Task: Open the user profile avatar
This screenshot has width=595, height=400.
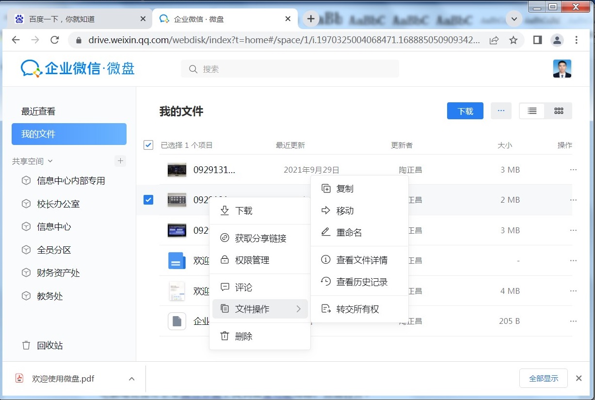Action: 562,69
